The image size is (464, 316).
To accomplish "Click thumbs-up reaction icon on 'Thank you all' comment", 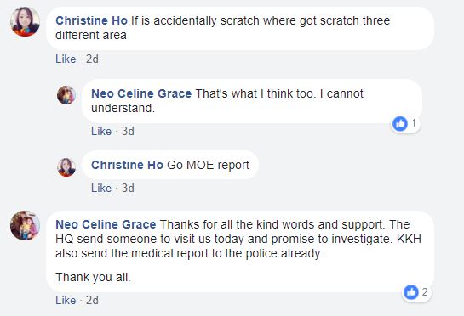I will tap(411, 292).
